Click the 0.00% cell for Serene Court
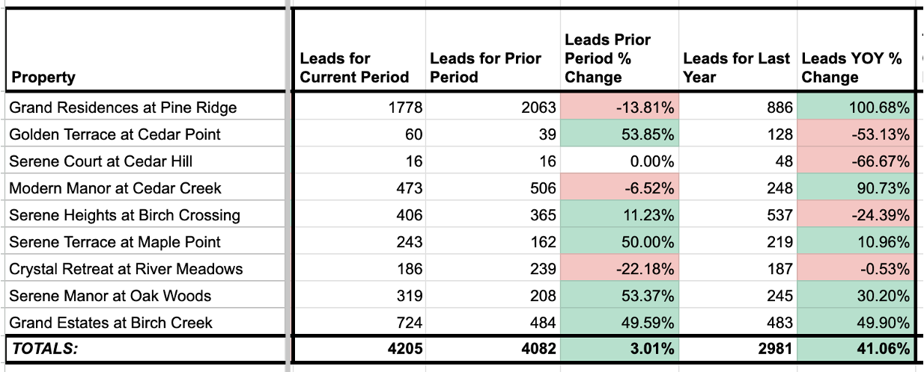Viewport: 924px width, 372px height. (620, 161)
